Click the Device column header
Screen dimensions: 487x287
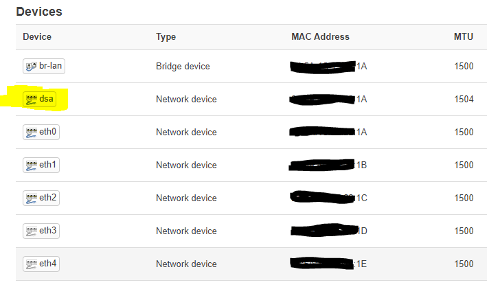pos(37,36)
